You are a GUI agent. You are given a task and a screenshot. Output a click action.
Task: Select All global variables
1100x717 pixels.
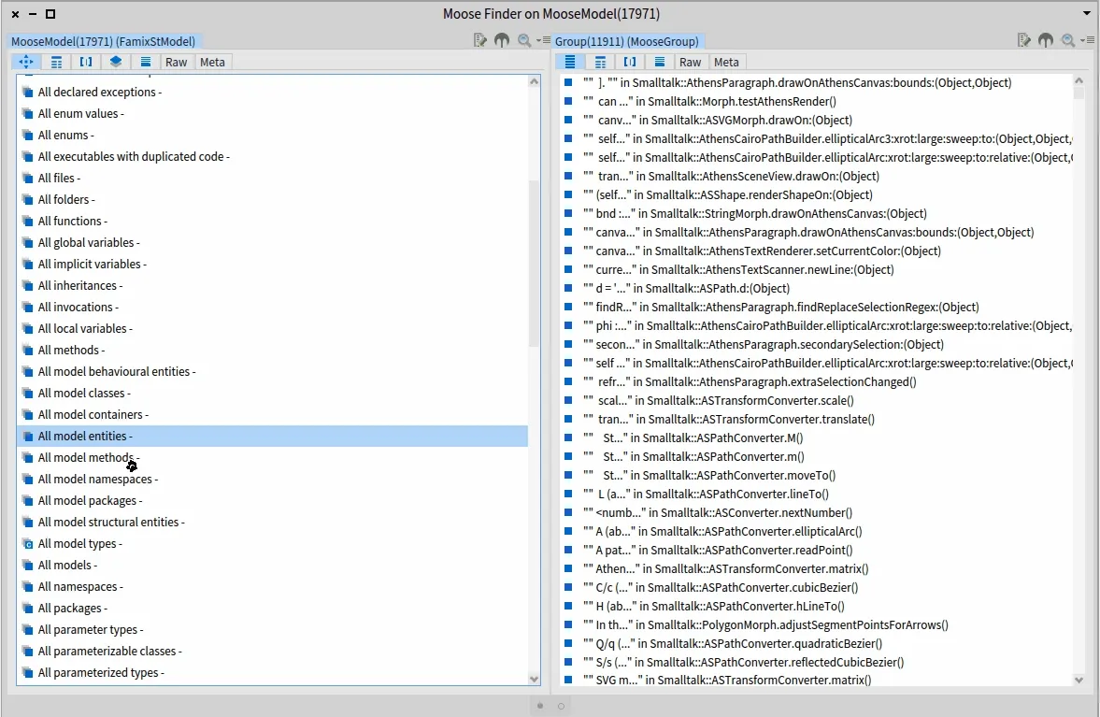[272, 243]
